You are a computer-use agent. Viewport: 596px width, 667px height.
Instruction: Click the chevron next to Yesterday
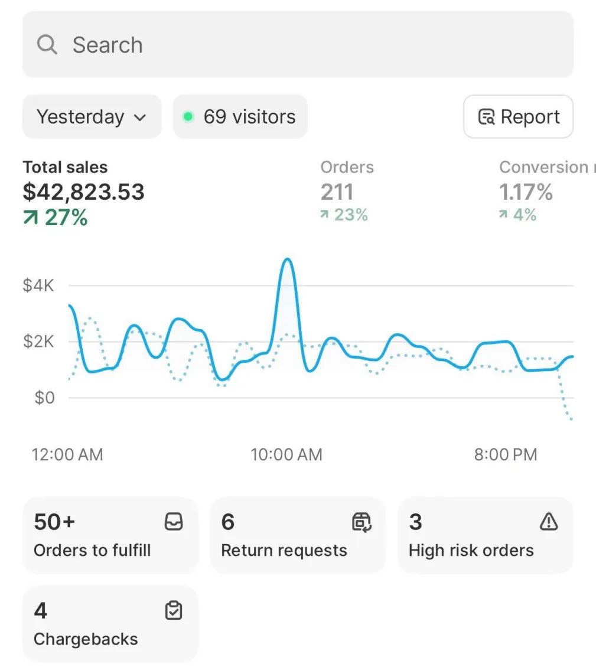click(140, 118)
